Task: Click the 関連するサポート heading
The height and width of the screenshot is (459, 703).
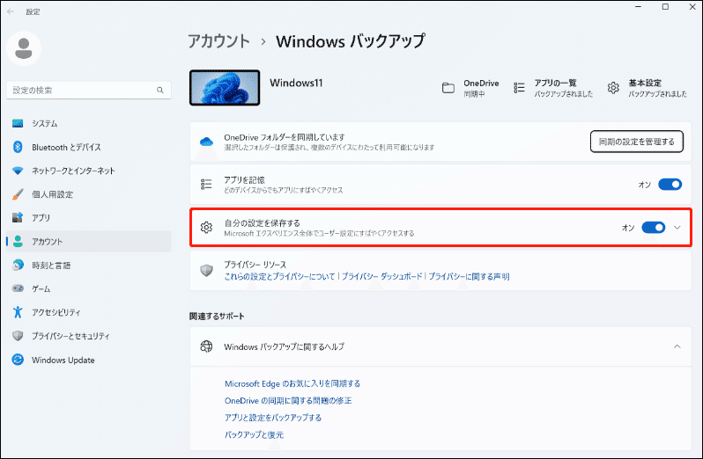Action: [217, 316]
